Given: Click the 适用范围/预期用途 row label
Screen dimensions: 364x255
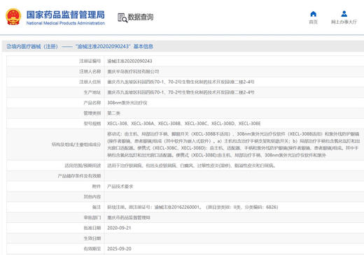Looking at the screenshot, I should [x=83, y=166].
